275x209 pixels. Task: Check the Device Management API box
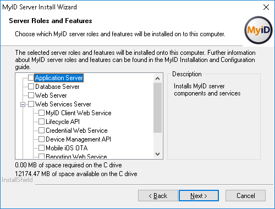click(42, 139)
